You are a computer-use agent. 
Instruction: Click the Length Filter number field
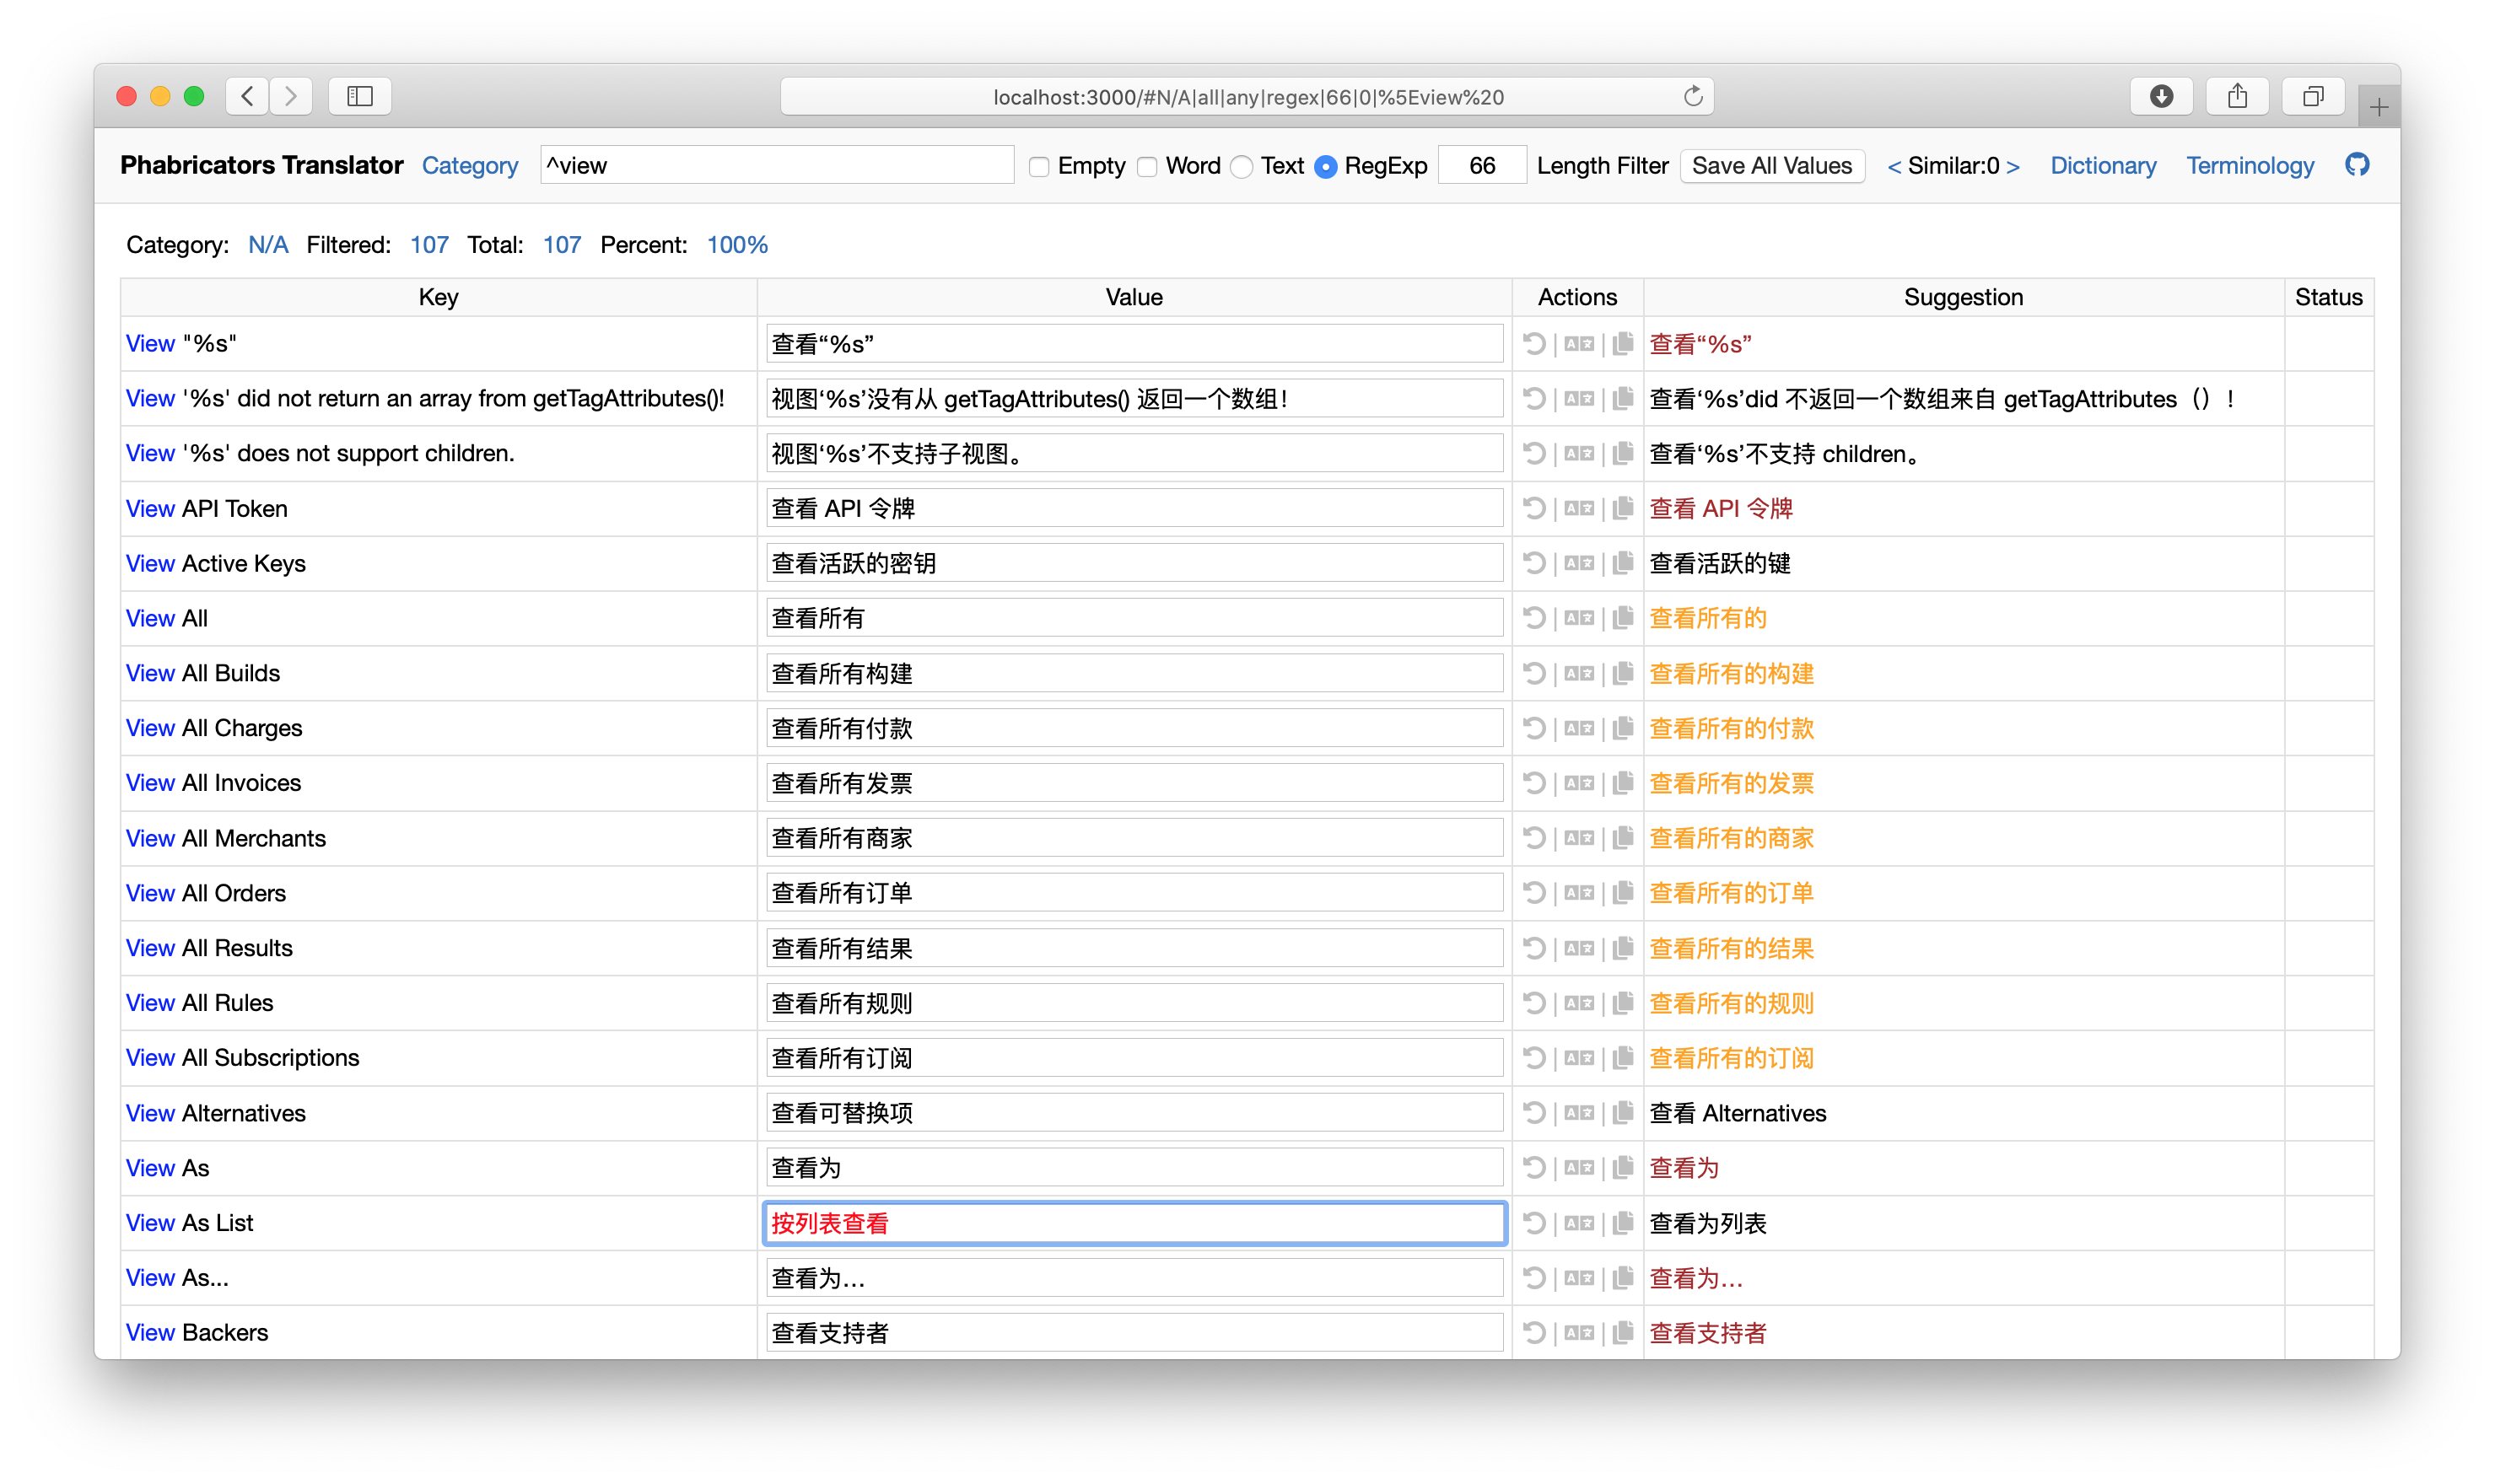[1482, 166]
